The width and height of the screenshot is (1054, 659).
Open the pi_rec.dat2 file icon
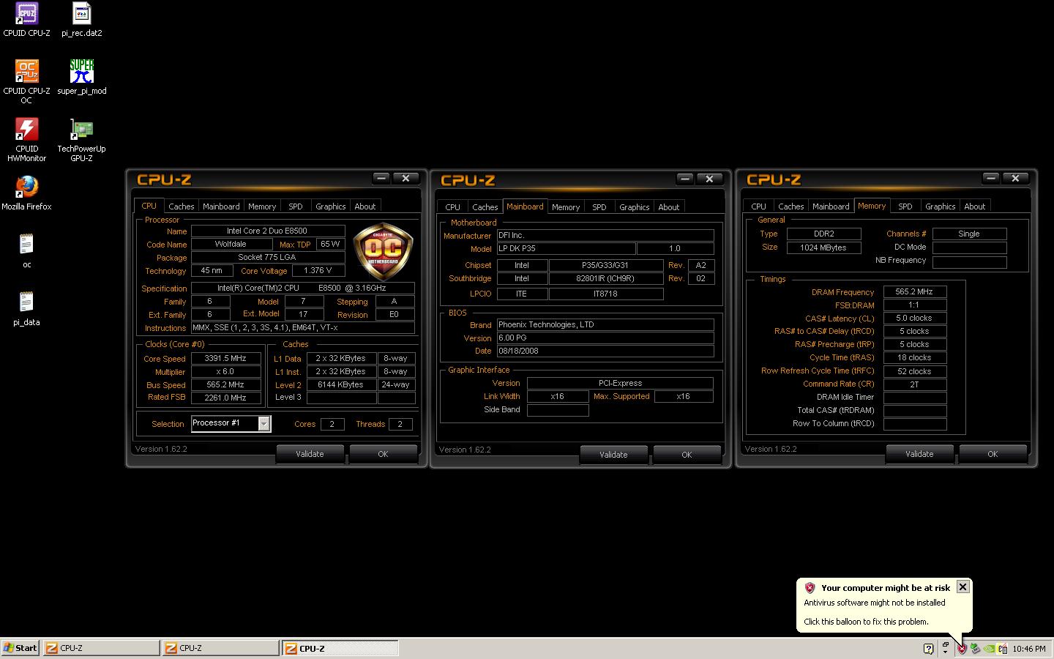(81, 19)
